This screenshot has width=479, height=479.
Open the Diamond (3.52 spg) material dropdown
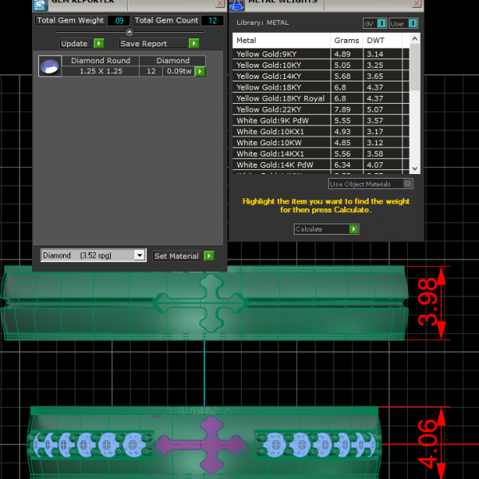140,255
